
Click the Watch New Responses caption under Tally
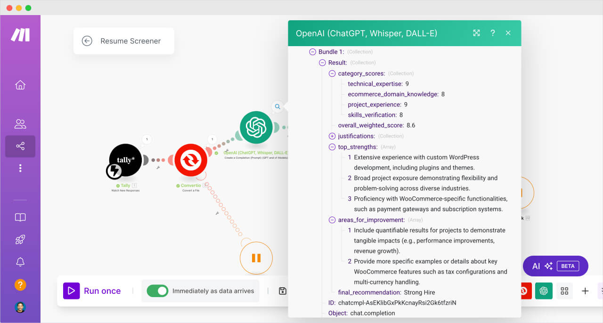pyautogui.click(x=125, y=191)
